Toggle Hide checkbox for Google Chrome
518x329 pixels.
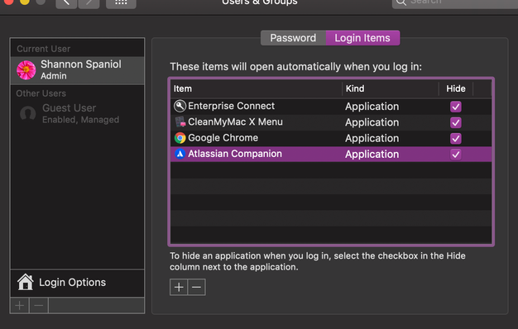(456, 138)
